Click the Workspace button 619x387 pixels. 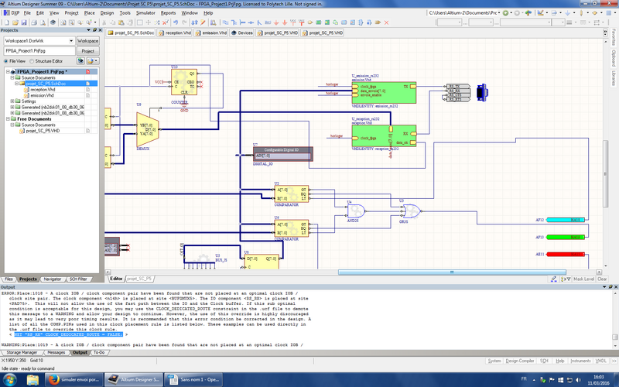88,40
